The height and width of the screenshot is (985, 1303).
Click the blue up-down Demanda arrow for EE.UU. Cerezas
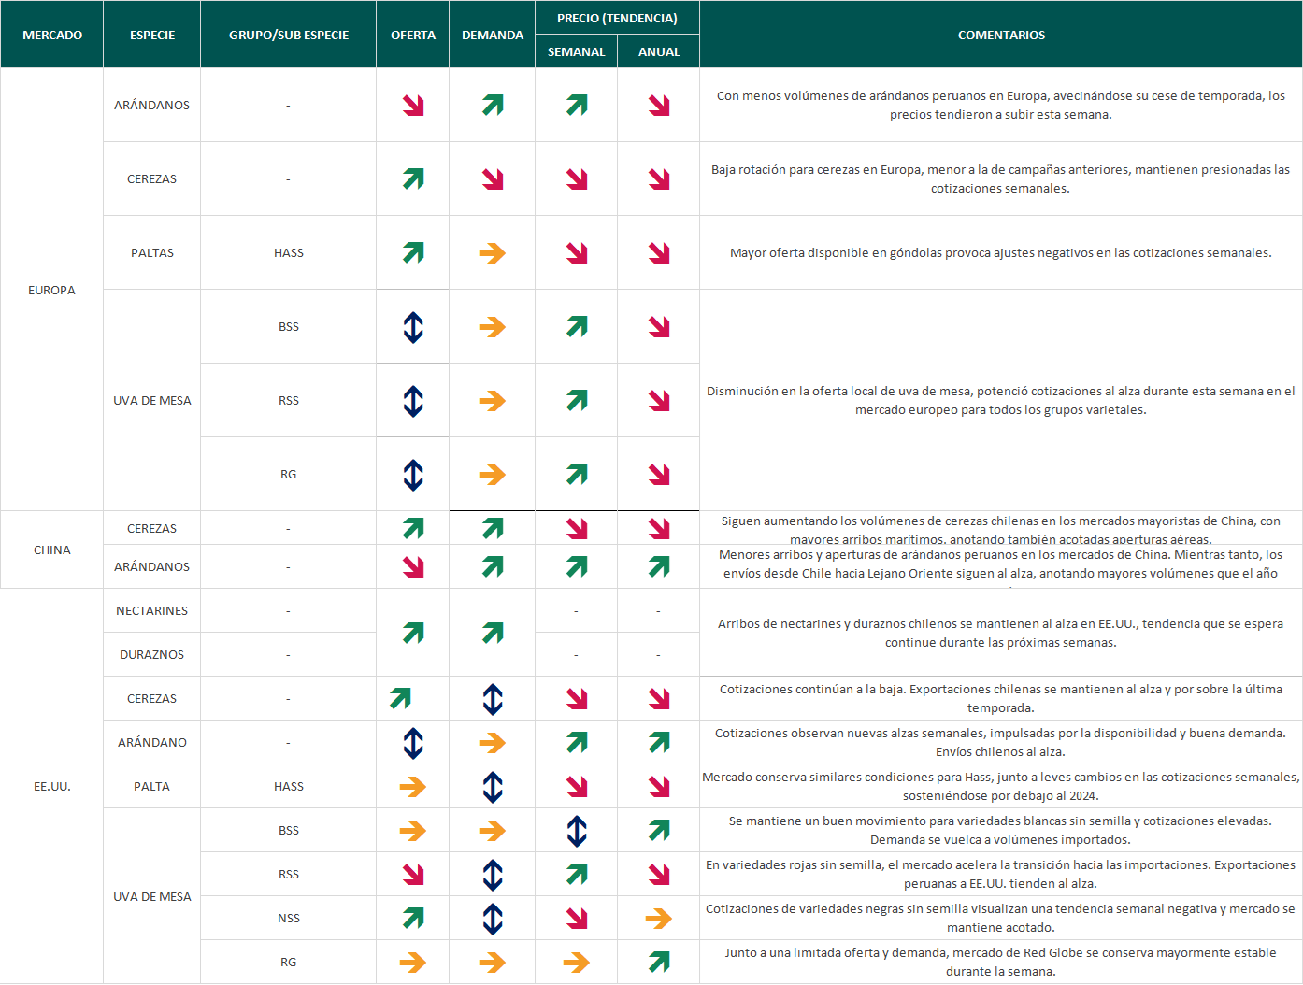[x=493, y=699]
